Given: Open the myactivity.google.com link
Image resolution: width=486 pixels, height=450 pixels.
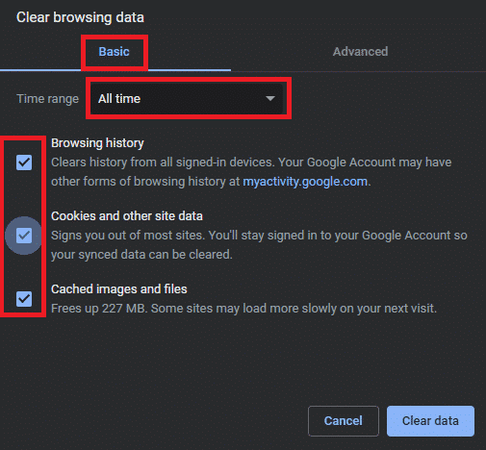Looking at the screenshot, I should click(305, 182).
